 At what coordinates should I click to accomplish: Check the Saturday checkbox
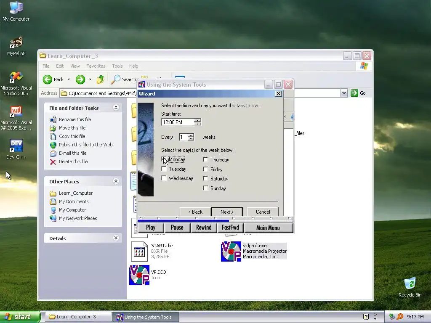coord(205,178)
